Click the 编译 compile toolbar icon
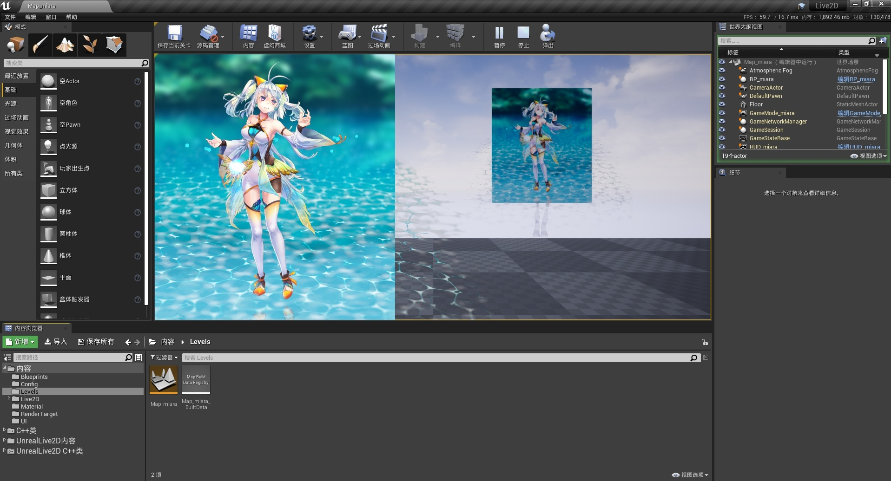891x481 pixels. (455, 33)
